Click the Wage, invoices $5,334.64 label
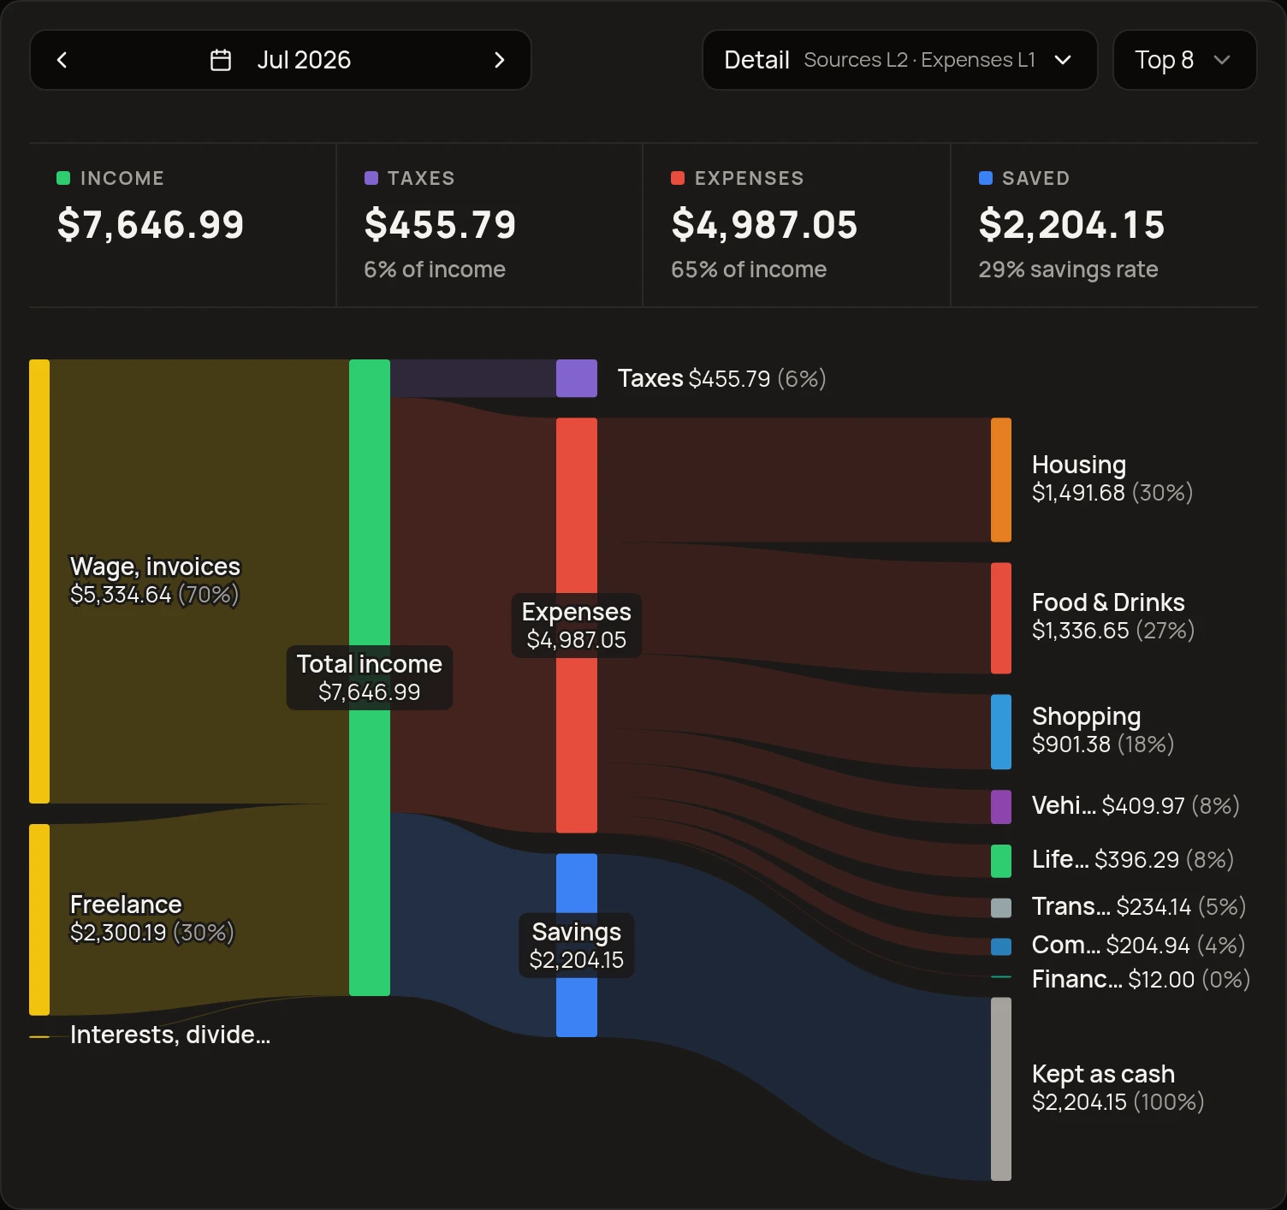1287x1210 pixels. pos(155,580)
